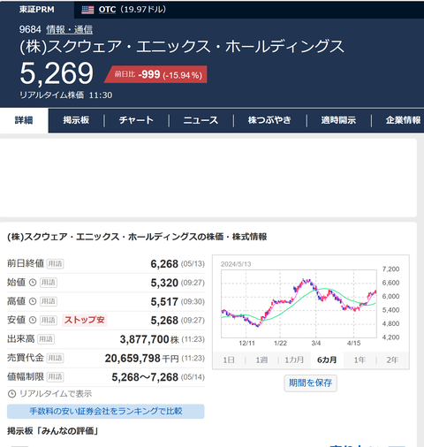Click the 出来高 value 3,877,700株

point(149,339)
